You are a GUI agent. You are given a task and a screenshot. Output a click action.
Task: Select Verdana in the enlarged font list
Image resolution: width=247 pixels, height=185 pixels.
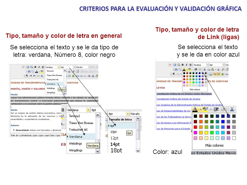pos(76,136)
